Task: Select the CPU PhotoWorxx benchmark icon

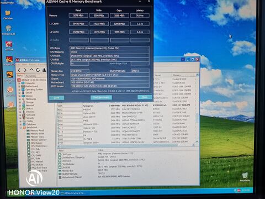Action: [29, 146]
